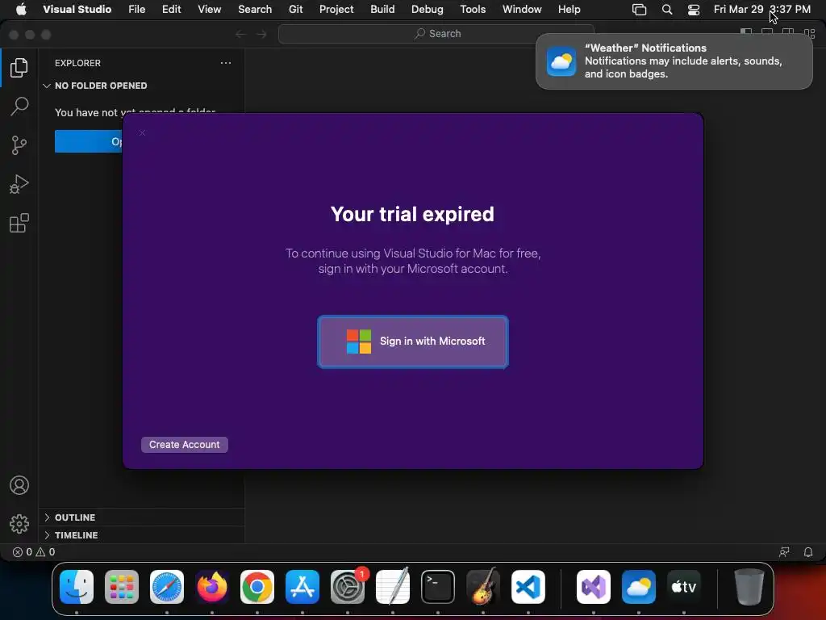
Task: Open Firefox from the Dock
Action: 212,586
